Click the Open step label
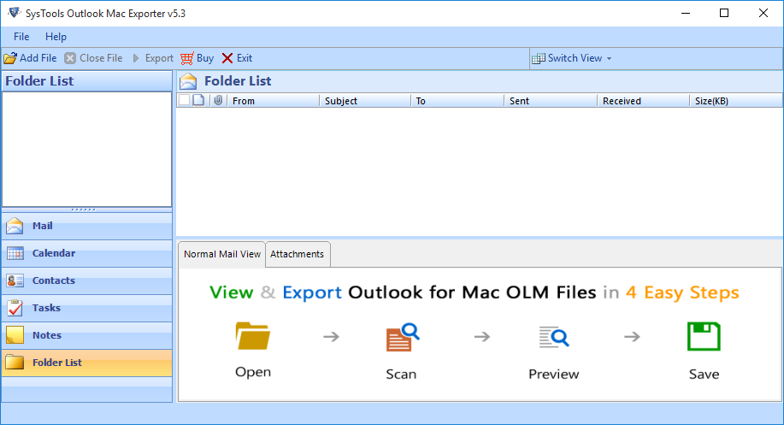 [x=253, y=372]
